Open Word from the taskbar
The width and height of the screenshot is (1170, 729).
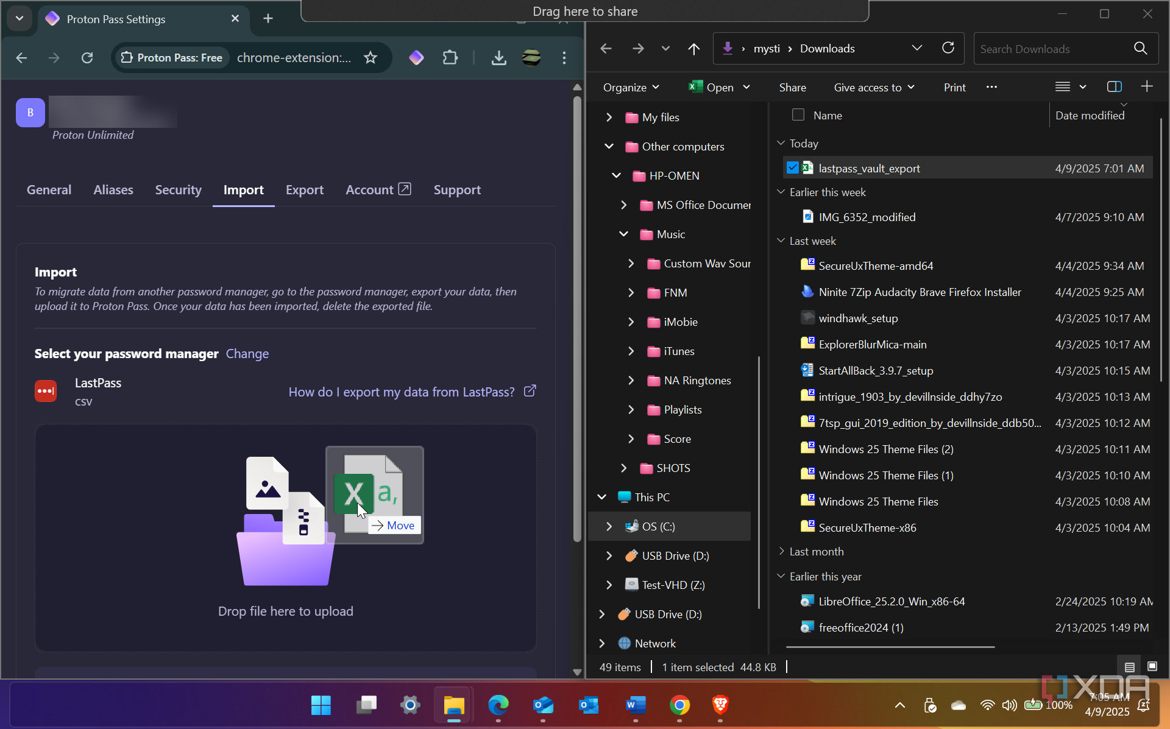click(x=636, y=705)
